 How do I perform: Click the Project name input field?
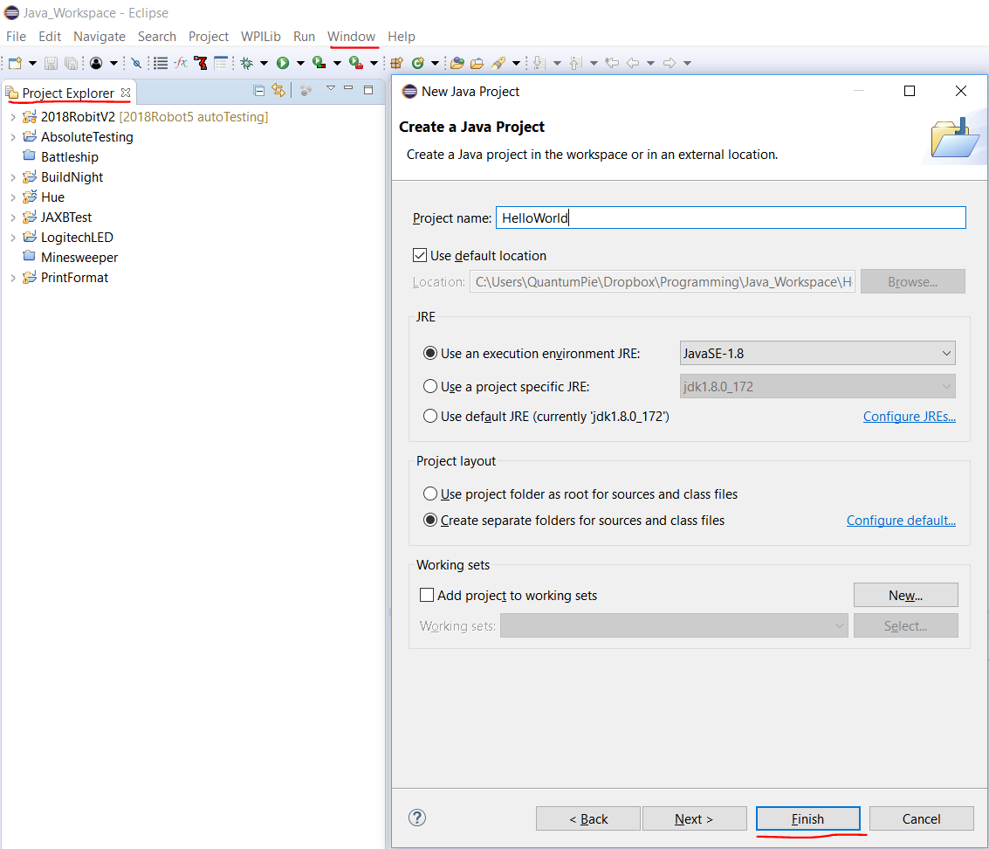731,217
